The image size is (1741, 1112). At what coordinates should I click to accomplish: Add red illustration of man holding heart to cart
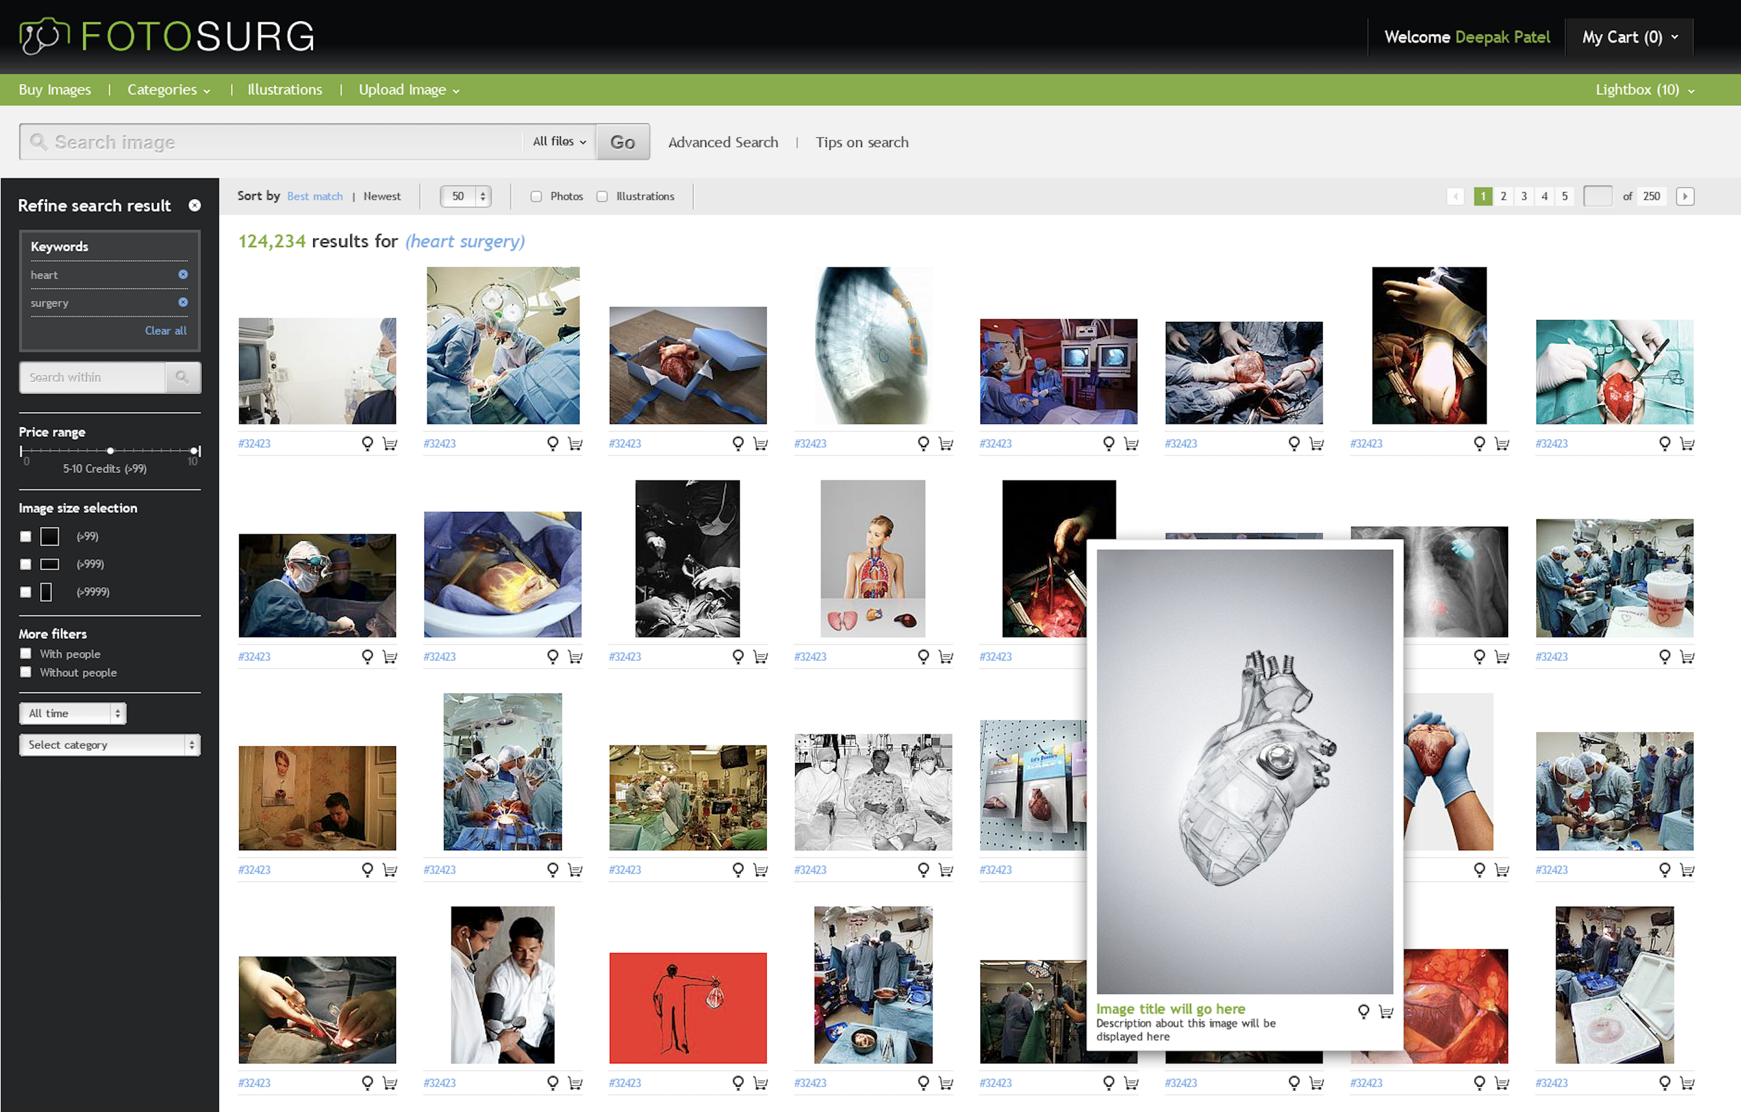pyautogui.click(x=760, y=1083)
